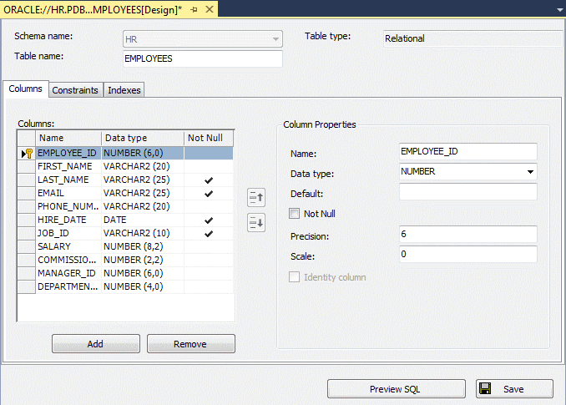The image size is (566, 405).
Task: Close the EMPLOYEES design tab
Action: [x=210, y=9]
